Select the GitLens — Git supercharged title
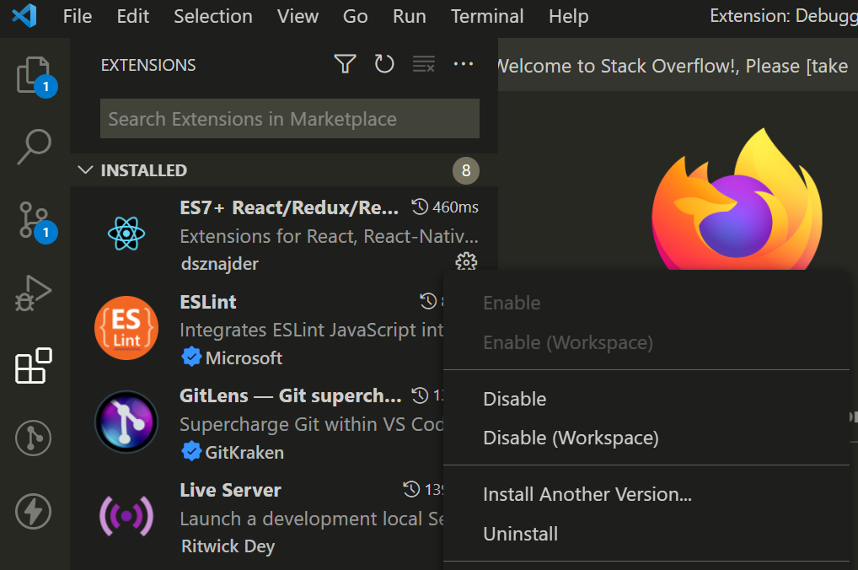This screenshot has width=858, height=570. (291, 395)
